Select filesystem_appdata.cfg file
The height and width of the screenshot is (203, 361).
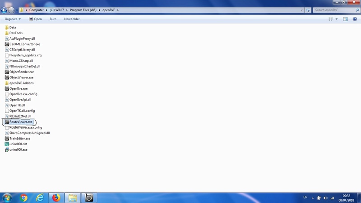tap(23, 55)
